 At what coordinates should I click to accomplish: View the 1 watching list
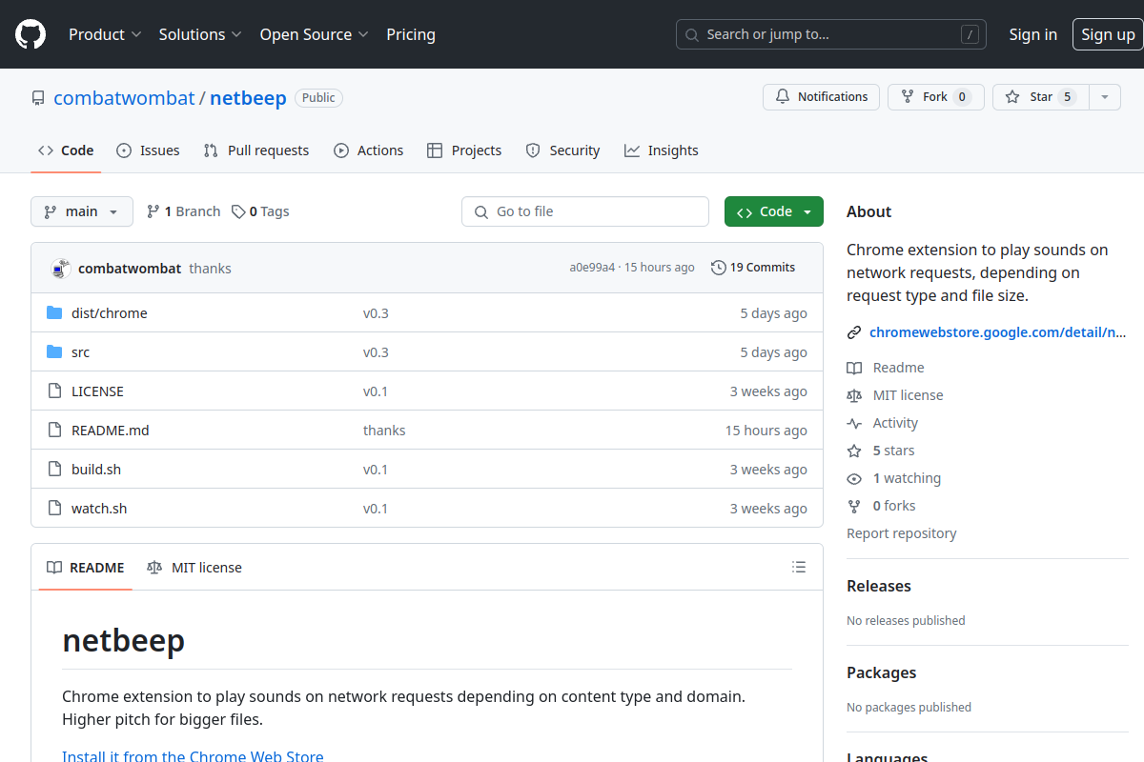tap(894, 478)
